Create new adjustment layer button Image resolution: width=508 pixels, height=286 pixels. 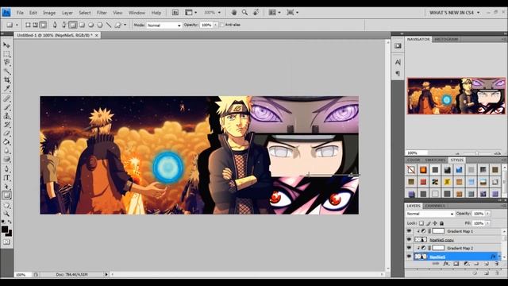coord(466,264)
